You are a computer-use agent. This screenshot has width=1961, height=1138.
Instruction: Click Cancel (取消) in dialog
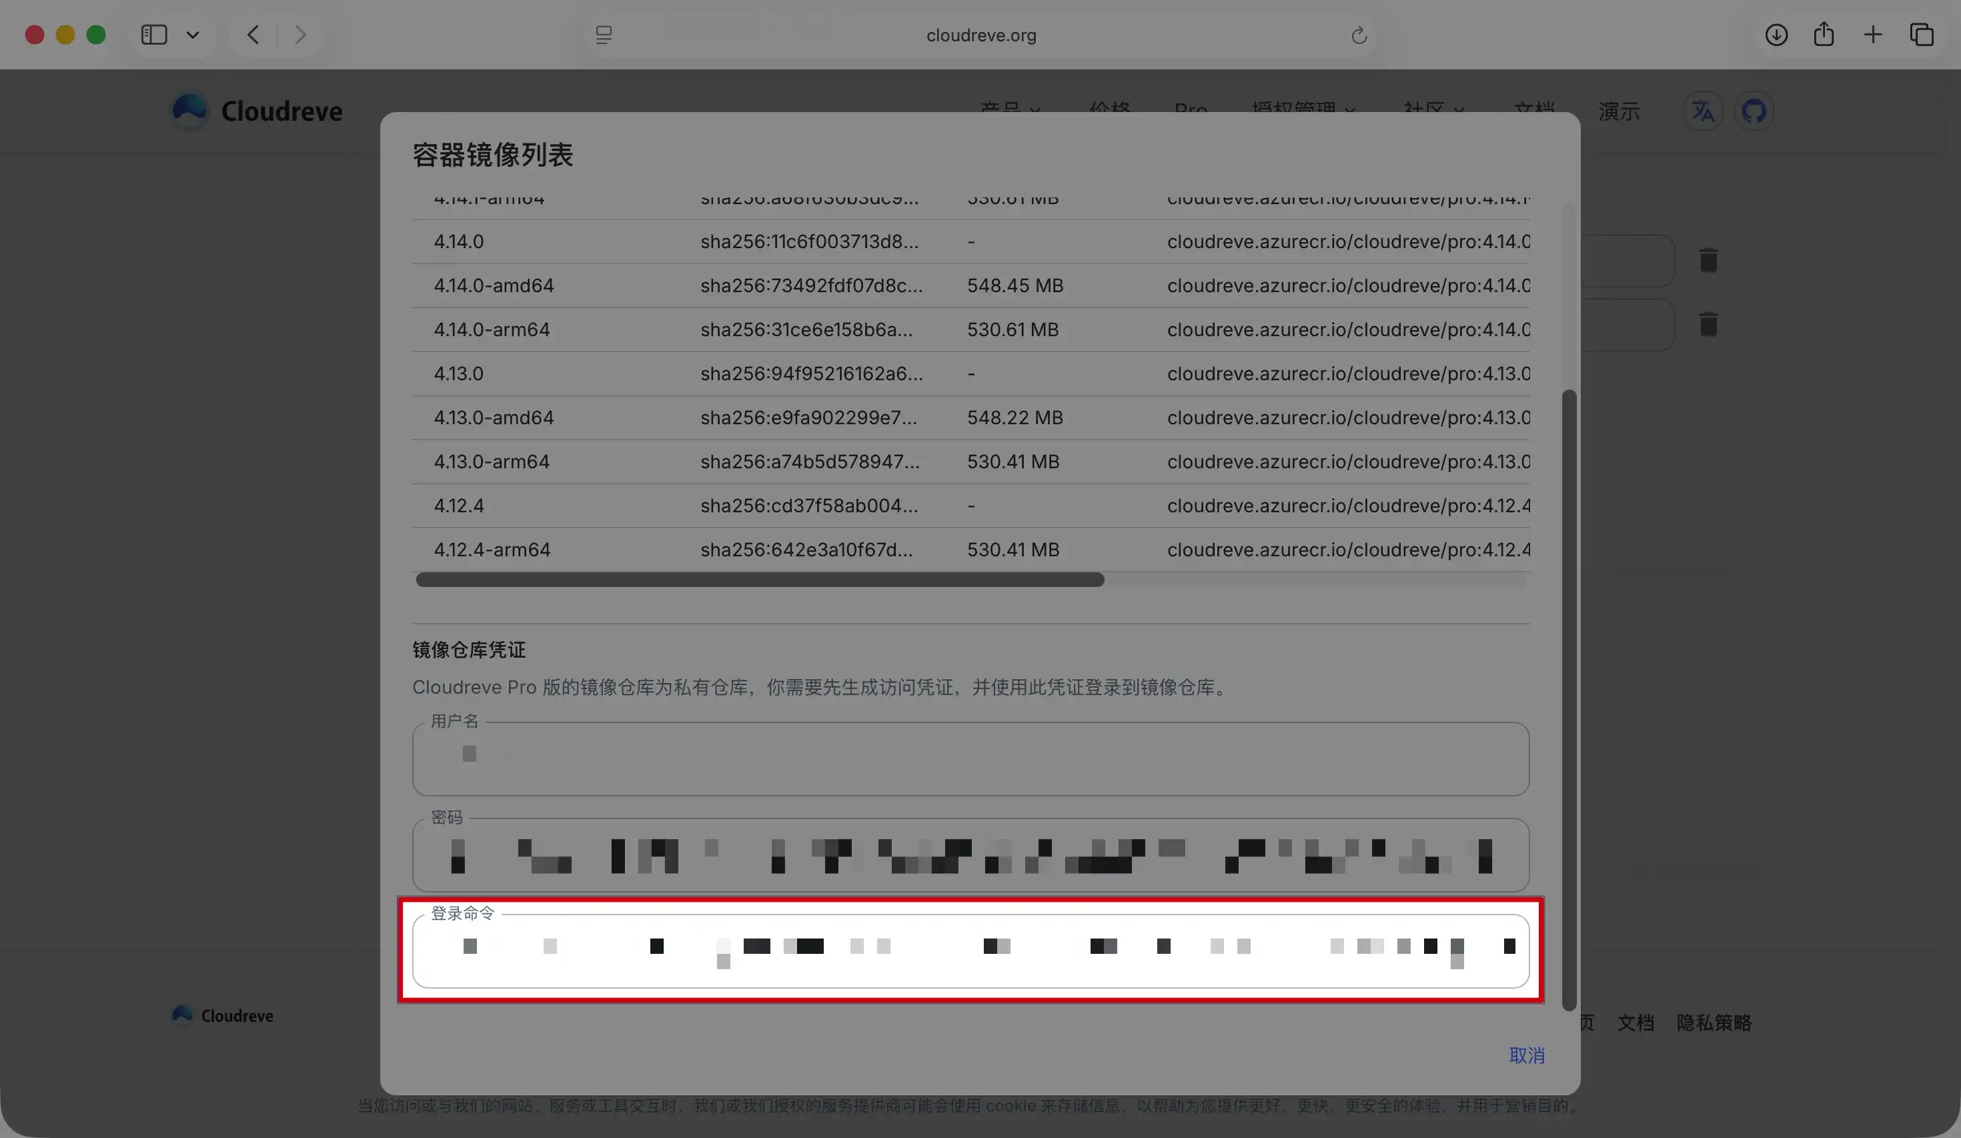[x=1526, y=1055]
